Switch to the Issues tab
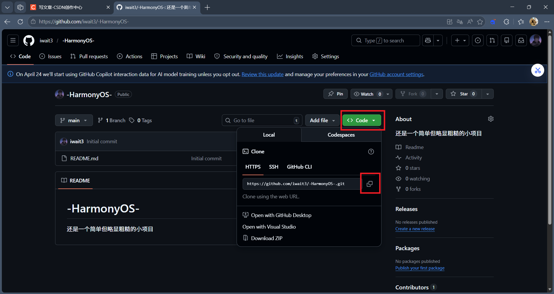The height and width of the screenshot is (294, 554). tap(50, 56)
